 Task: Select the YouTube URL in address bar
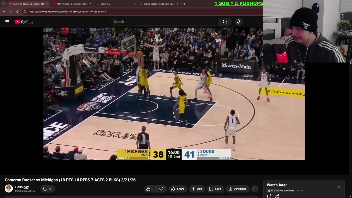(x=67, y=12)
